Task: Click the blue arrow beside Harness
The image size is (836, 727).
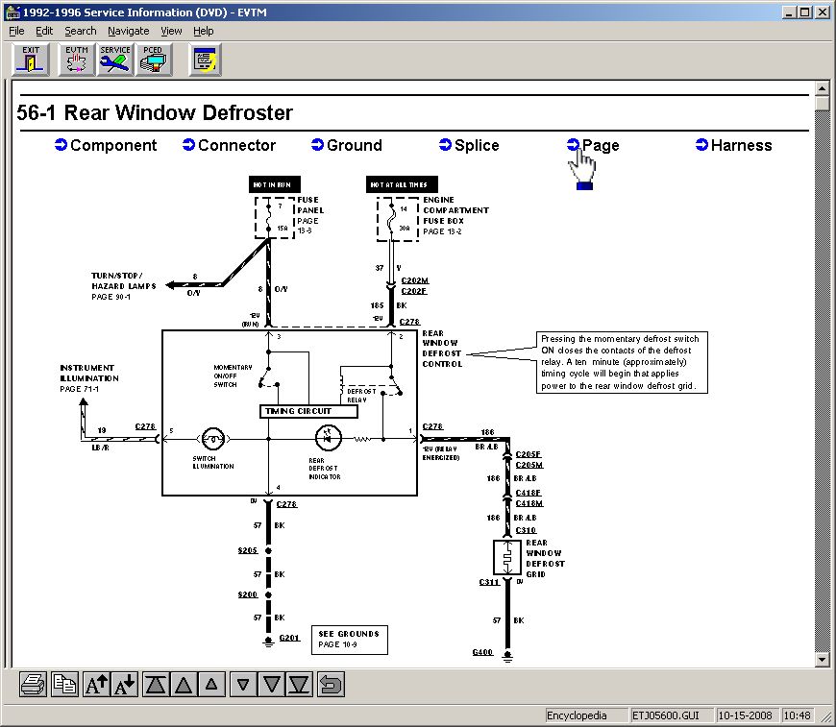Action: point(701,144)
